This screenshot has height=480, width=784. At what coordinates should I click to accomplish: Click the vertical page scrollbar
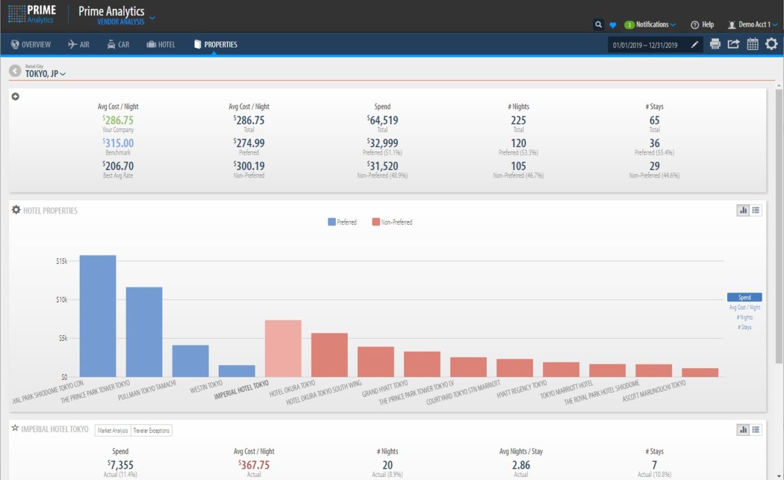point(779,226)
